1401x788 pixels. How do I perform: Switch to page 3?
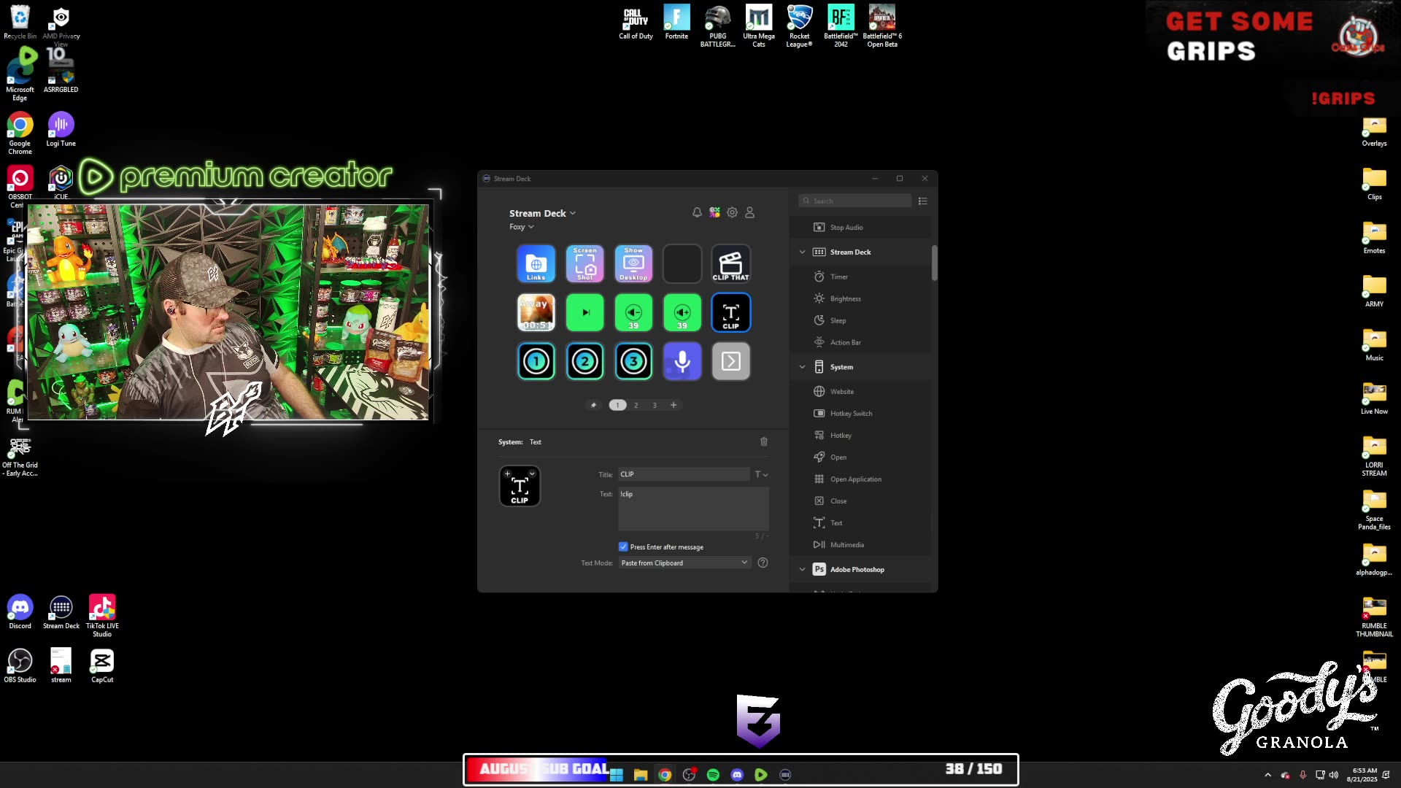(655, 405)
